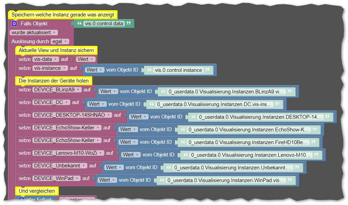
Task: Open the "egal" dropdown after Auslösung durch
Action: [60, 41]
